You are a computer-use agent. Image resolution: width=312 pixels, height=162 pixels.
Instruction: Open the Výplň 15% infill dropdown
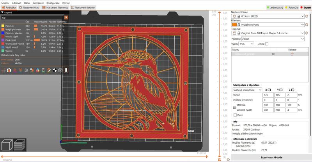(x=246, y=44)
